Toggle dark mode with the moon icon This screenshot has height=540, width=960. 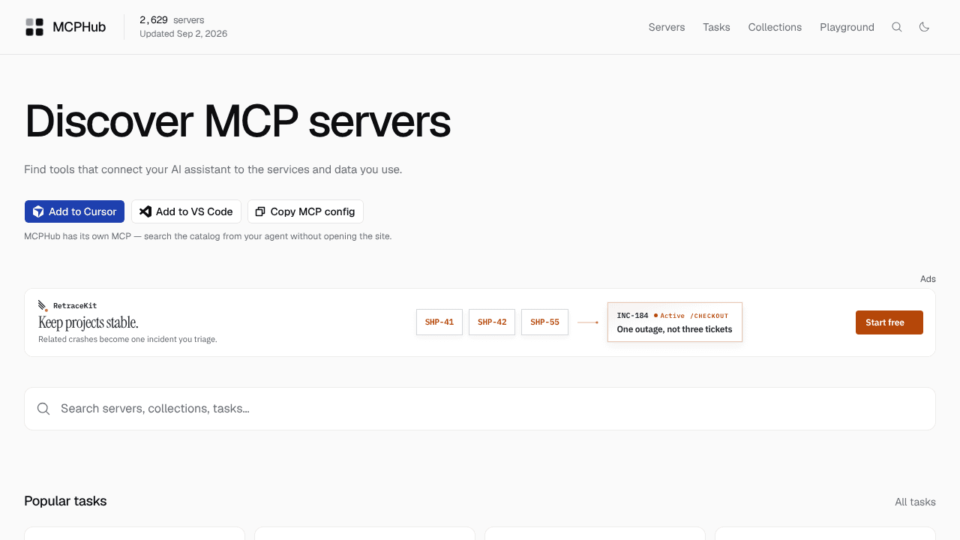tap(924, 27)
